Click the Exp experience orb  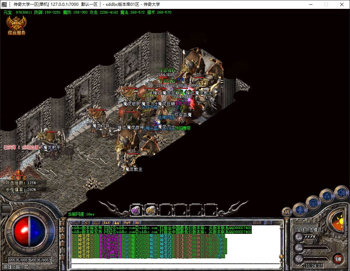point(299,248)
